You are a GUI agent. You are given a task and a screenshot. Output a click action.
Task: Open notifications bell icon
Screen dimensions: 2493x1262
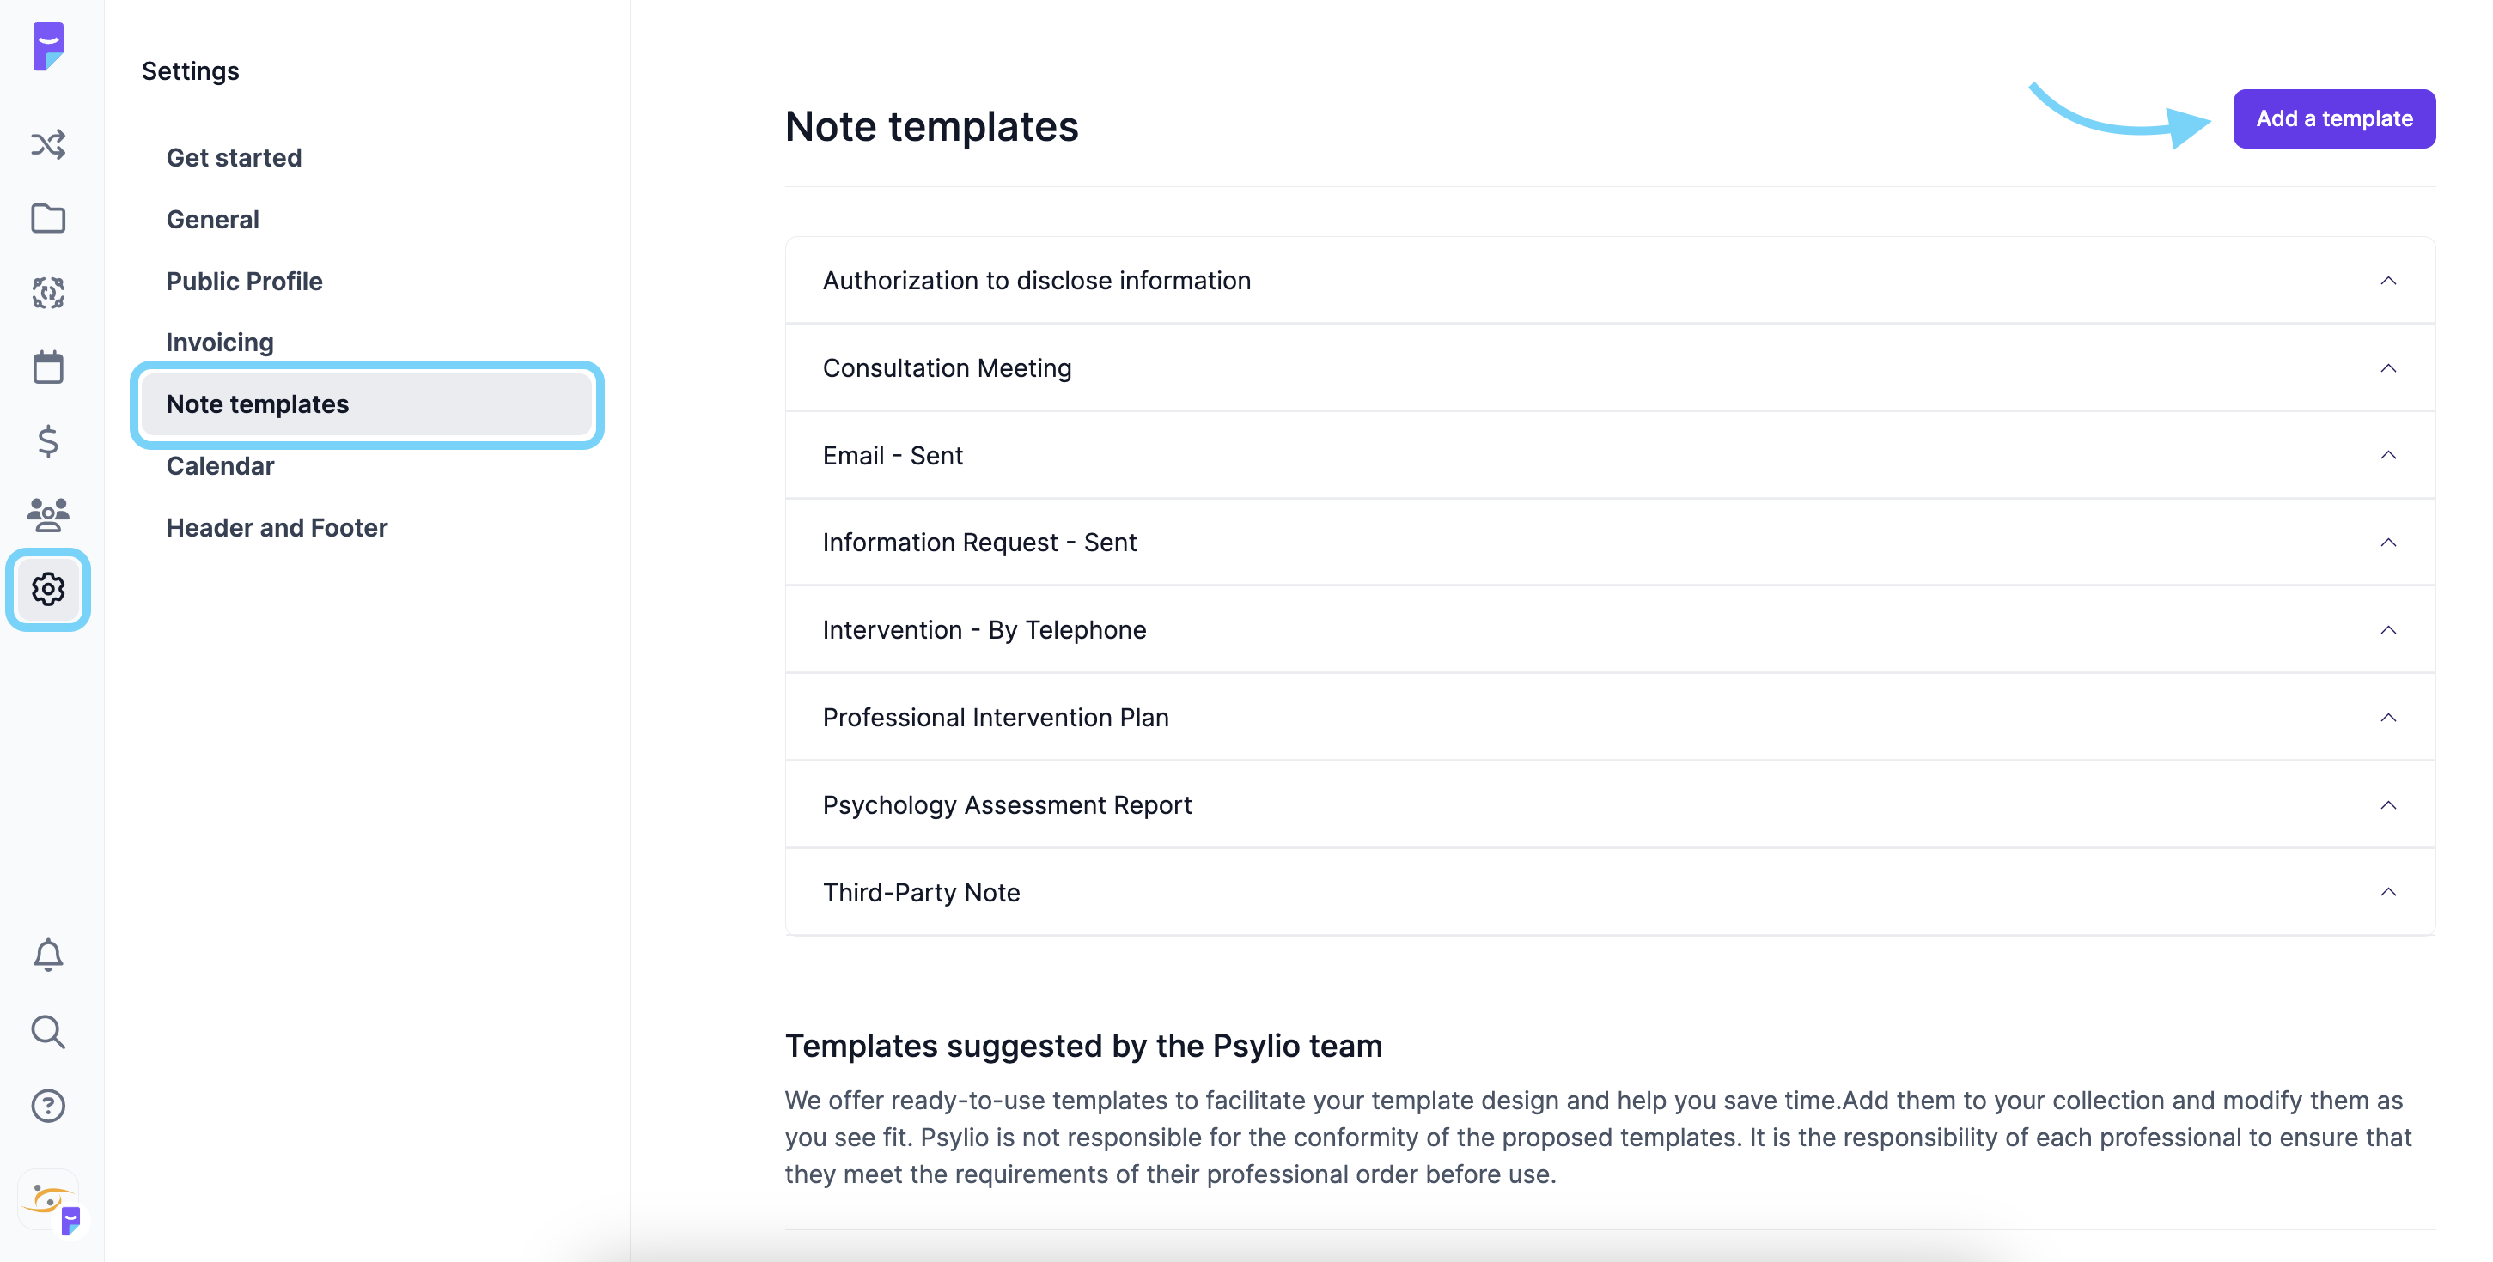48,956
